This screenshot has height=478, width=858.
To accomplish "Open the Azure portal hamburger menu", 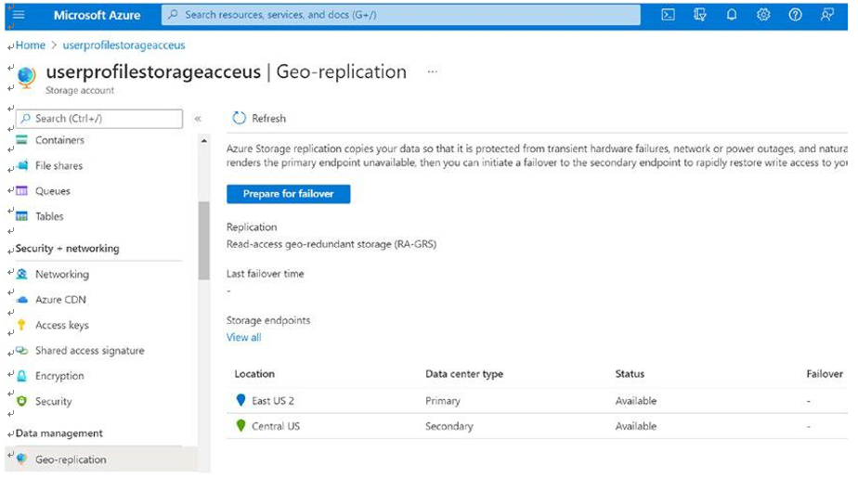I will click(19, 15).
